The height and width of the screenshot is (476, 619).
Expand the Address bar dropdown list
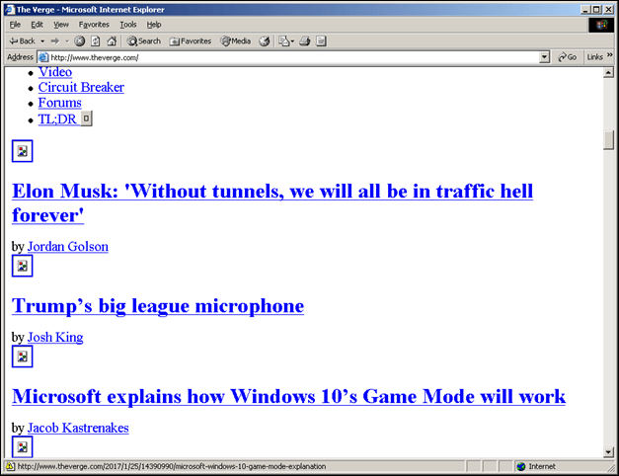point(544,57)
